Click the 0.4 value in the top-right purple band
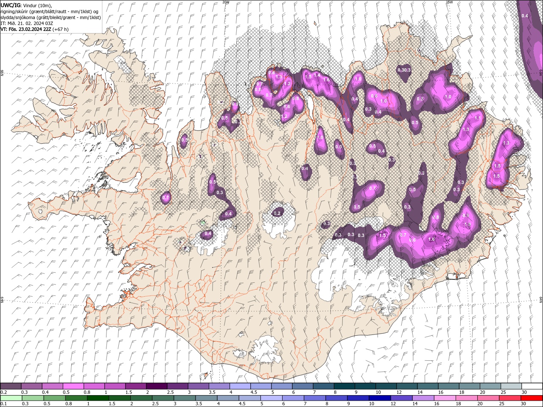This screenshot has height=407, width=543. pyautogui.click(x=525, y=16)
